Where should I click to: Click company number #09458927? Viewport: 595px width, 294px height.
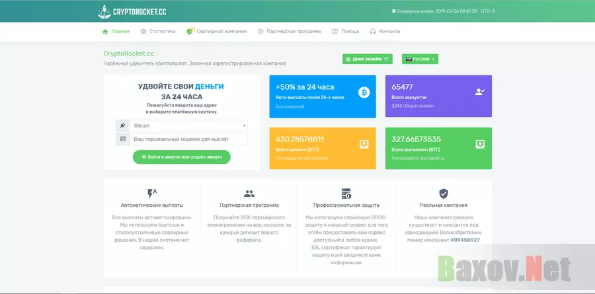465,240
